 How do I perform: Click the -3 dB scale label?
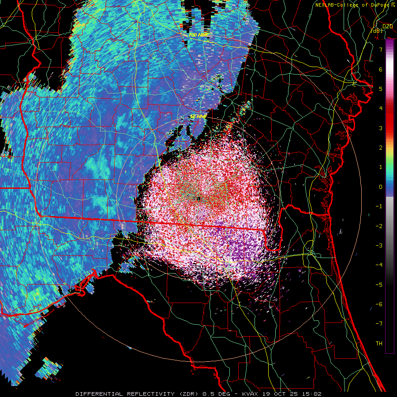tap(379, 246)
